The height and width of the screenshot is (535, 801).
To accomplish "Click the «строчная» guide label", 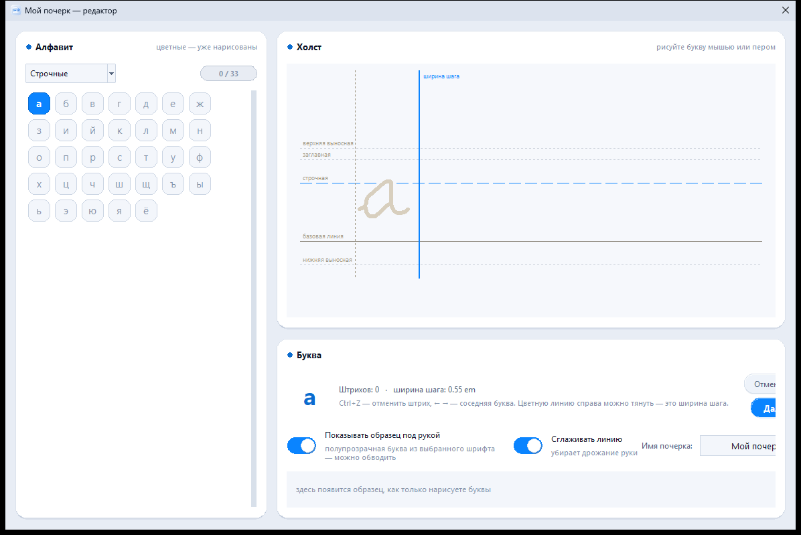I will point(315,178).
